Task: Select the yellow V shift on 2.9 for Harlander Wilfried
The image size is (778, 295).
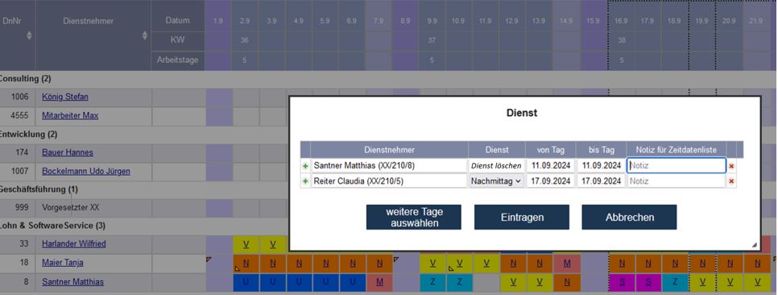Action: [246, 244]
